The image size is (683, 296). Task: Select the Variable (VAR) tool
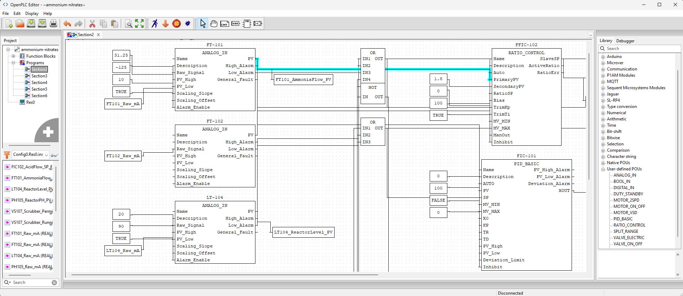236,24
